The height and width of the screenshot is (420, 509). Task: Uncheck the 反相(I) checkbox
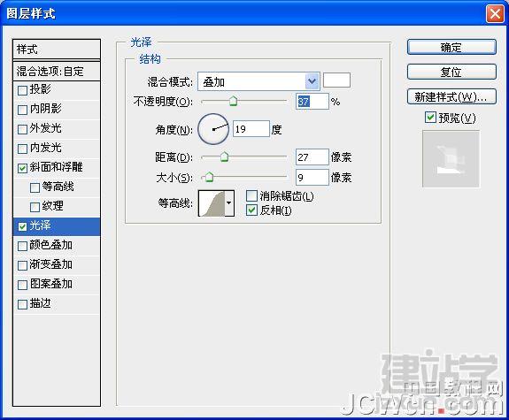252,210
